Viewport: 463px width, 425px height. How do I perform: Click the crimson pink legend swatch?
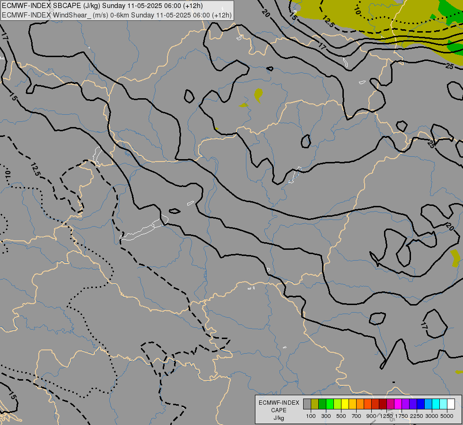point(390,404)
